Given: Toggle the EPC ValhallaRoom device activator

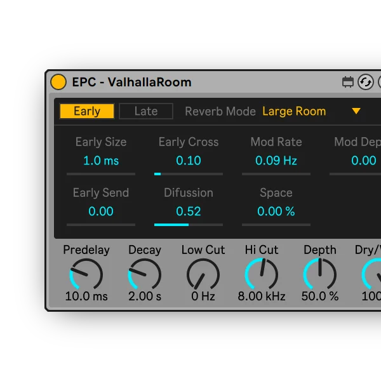Looking at the screenshot, I should (58, 82).
